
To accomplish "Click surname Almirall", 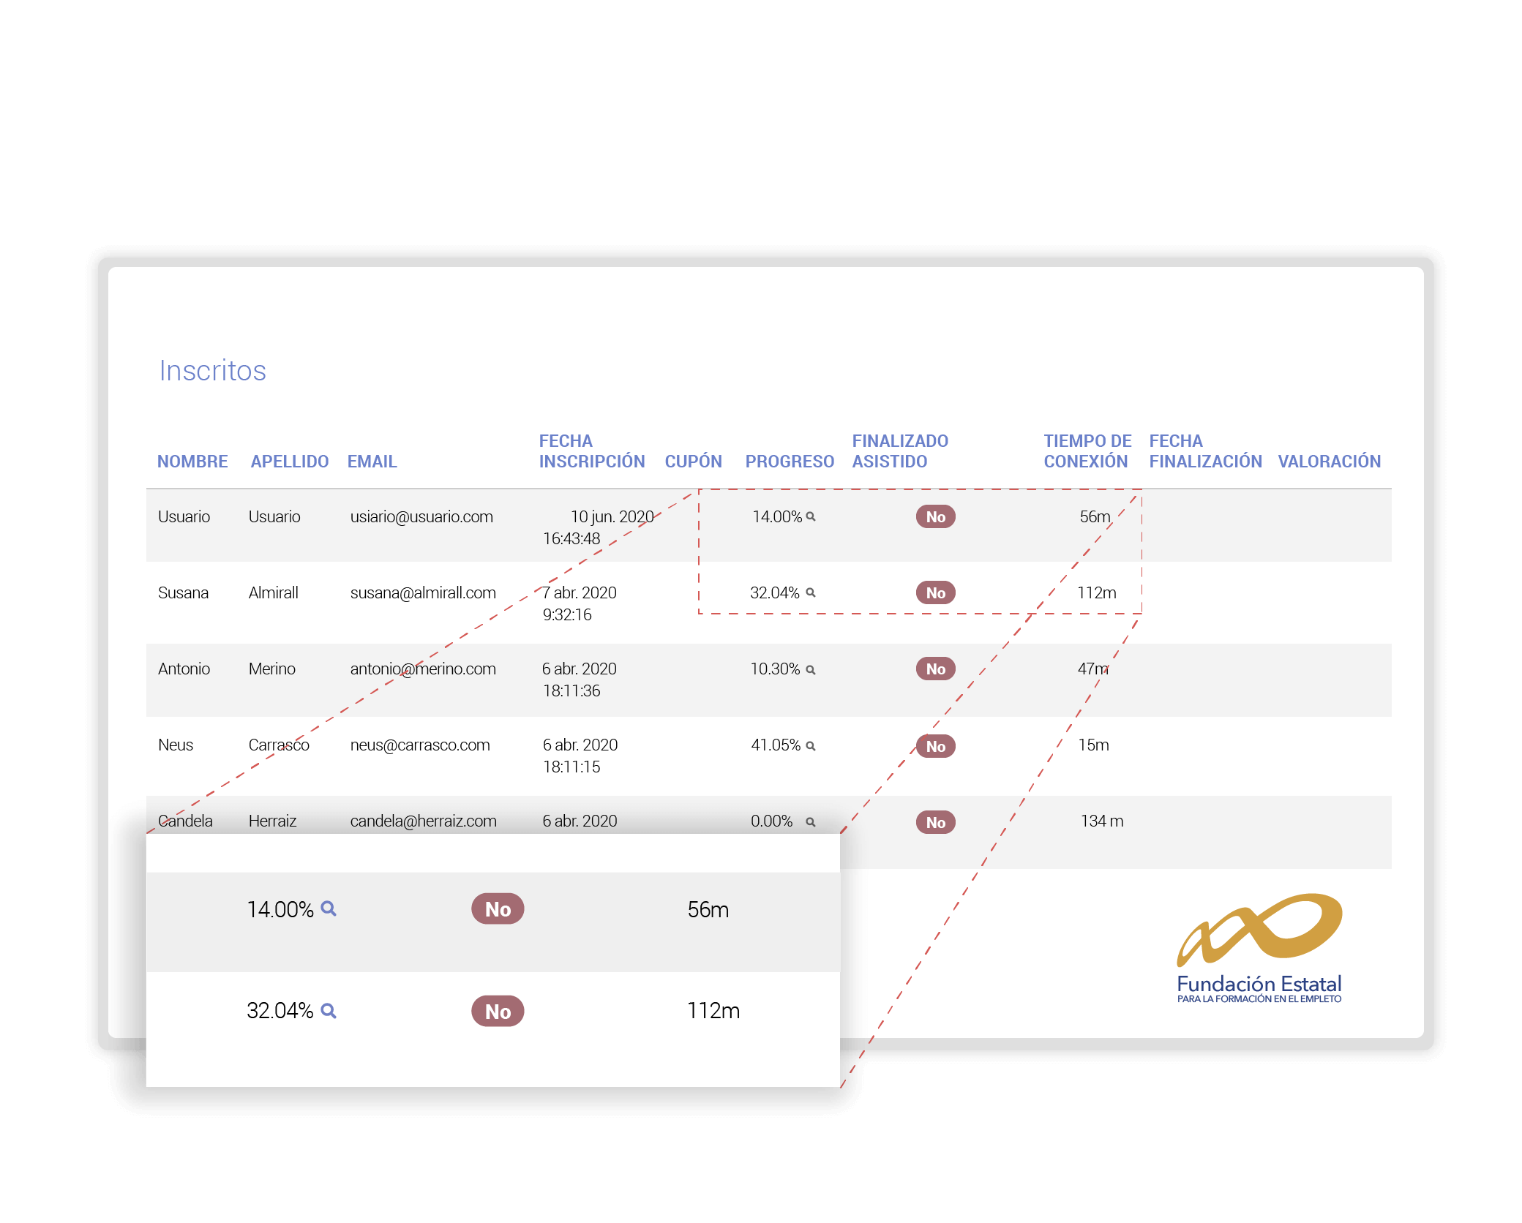I will [273, 592].
